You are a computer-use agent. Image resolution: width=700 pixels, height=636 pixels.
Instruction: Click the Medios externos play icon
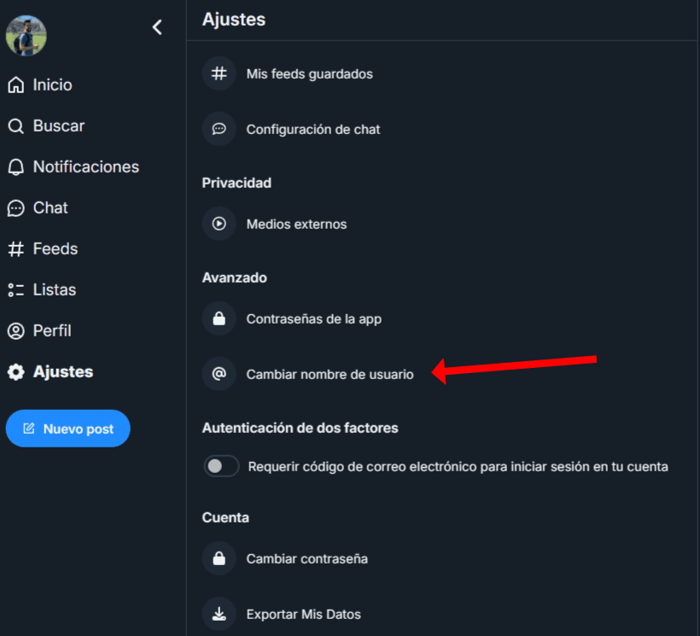click(219, 224)
